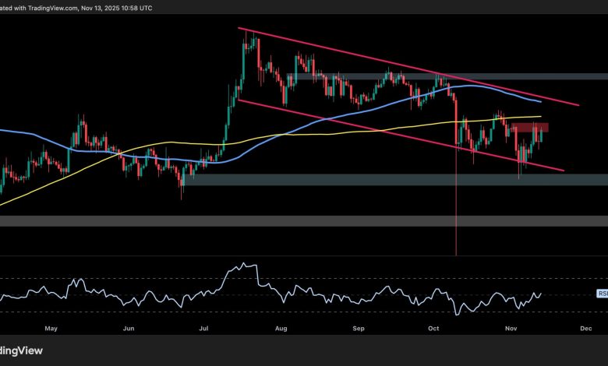
Task: Select the middle teal-gray support zone rectangle
Action: point(390,179)
